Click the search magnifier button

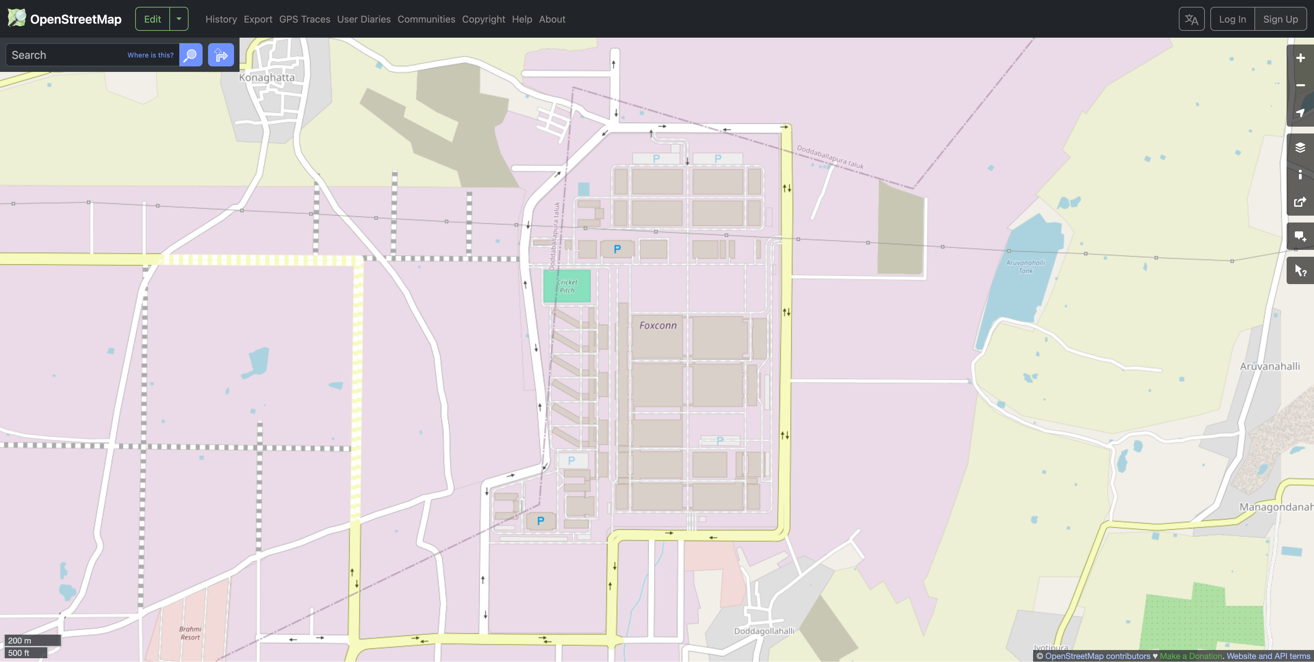(x=190, y=55)
